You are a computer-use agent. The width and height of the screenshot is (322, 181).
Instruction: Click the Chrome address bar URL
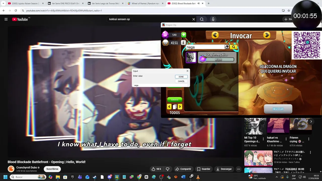(x=64, y=11)
